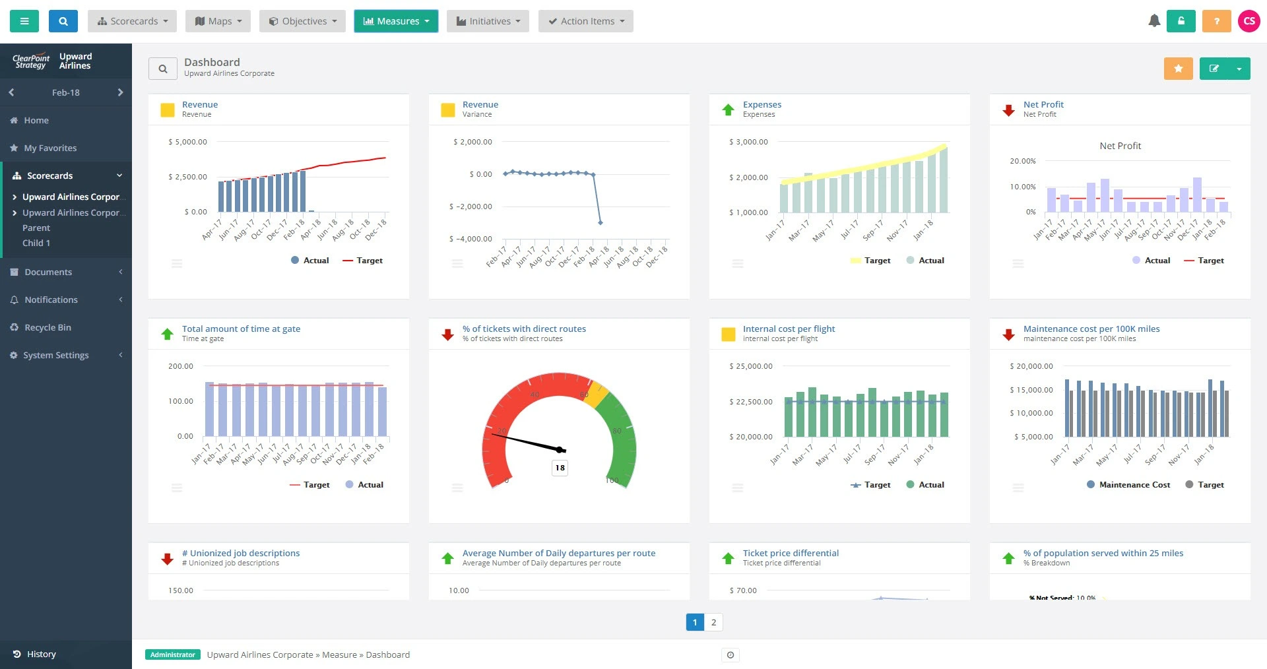Go to page 2 of the dashboard
The height and width of the screenshot is (669, 1267).
click(713, 621)
